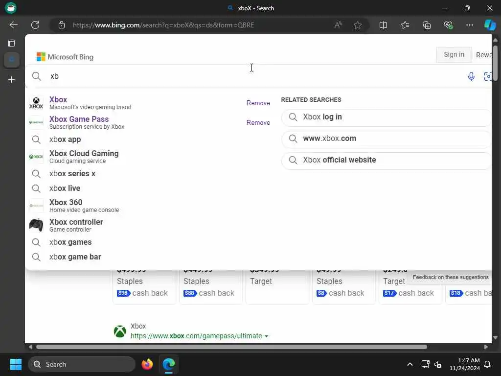This screenshot has width=501, height=376.
Task: Open Collections panel
Action: tap(427, 25)
